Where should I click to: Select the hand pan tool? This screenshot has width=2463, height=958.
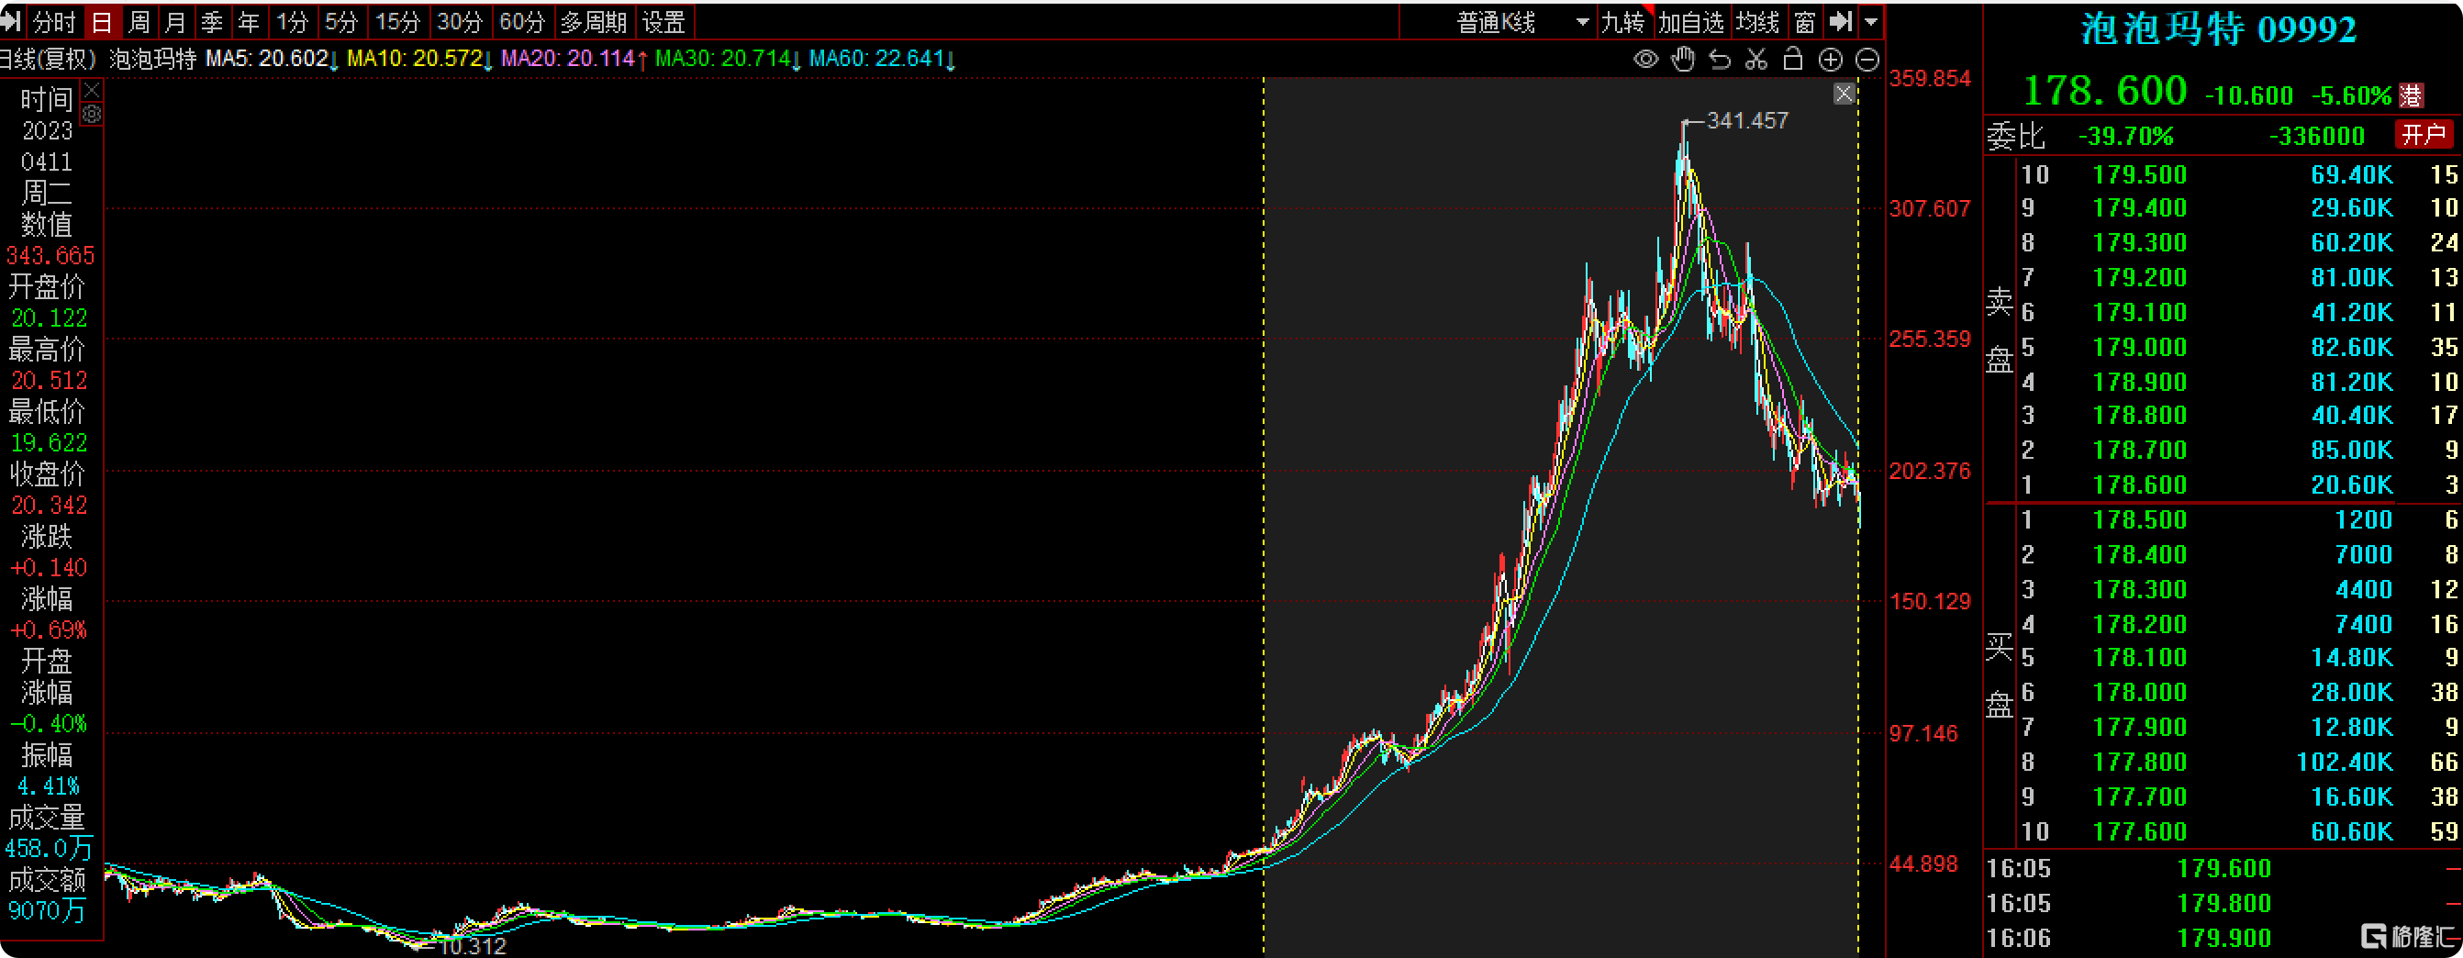point(1683,60)
